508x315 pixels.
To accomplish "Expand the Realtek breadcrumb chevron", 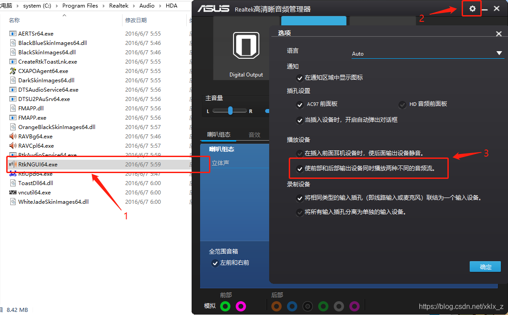I will coord(134,6).
